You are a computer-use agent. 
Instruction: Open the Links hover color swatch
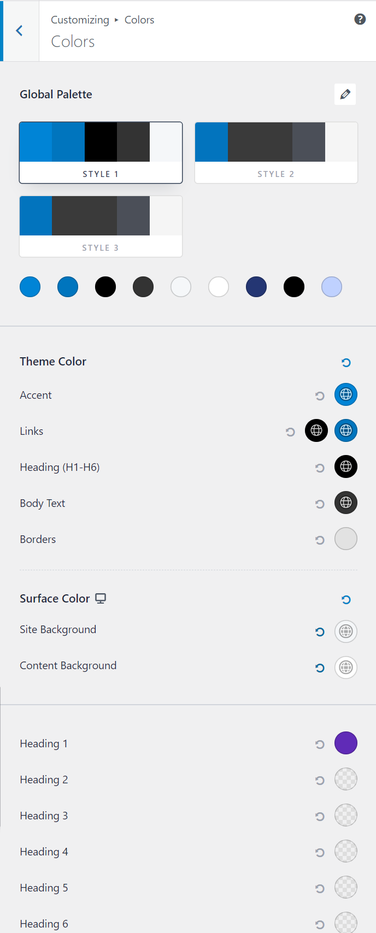click(346, 430)
